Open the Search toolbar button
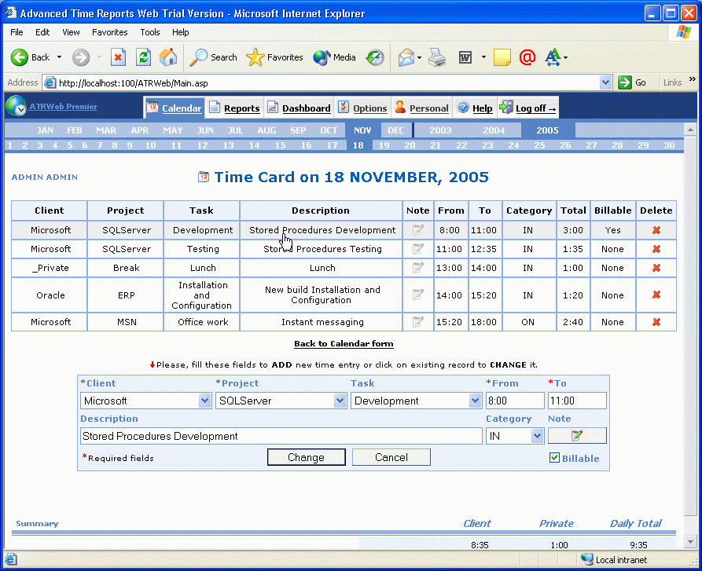This screenshot has height=571, width=702. 213,57
